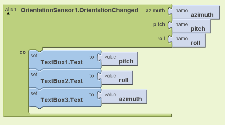Select the set TextBox3.Text block
The image size is (225, 125).
pyautogui.click(x=65, y=97)
